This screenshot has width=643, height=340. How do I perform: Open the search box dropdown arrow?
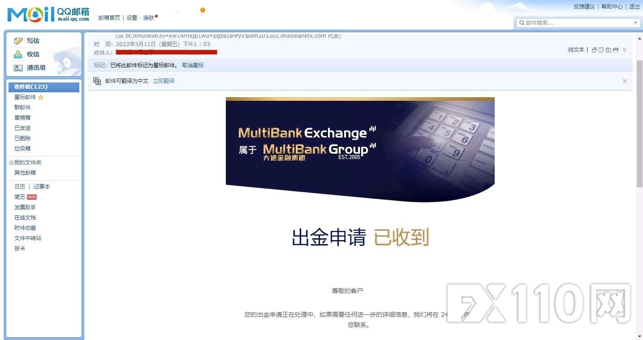click(x=635, y=23)
